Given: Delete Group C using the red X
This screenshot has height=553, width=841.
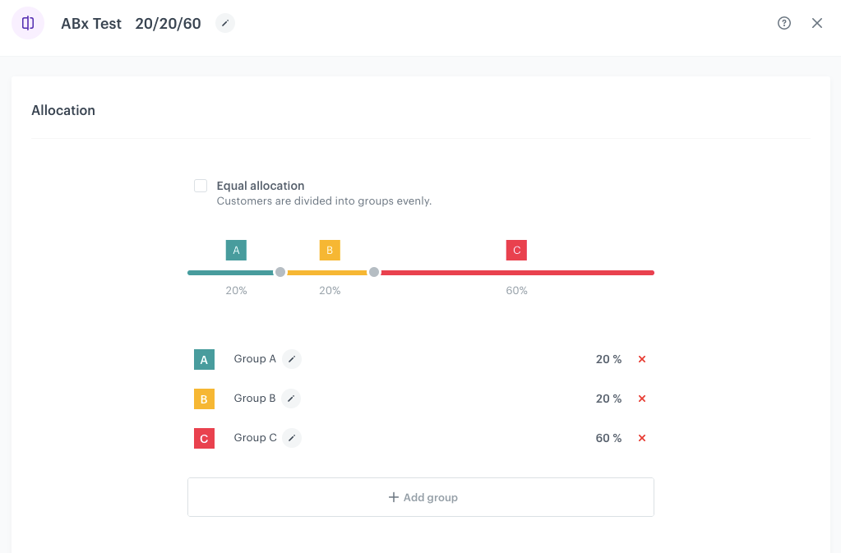Looking at the screenshot, I should click(x=642, y=438).
